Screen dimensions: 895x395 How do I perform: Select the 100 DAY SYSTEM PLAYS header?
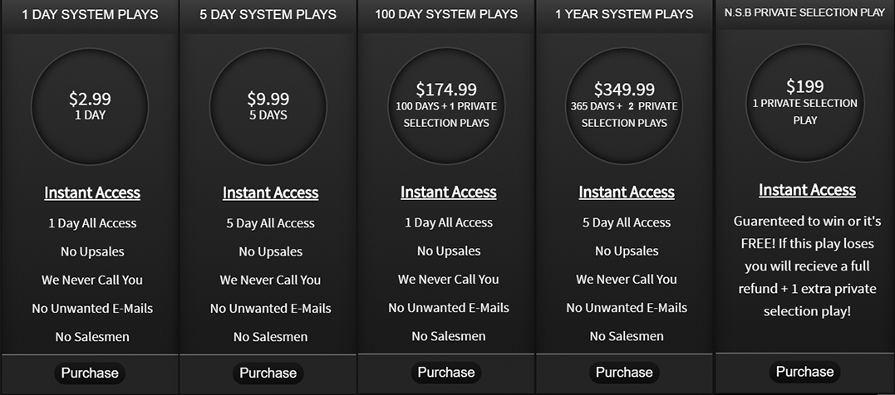click(446, 14)
